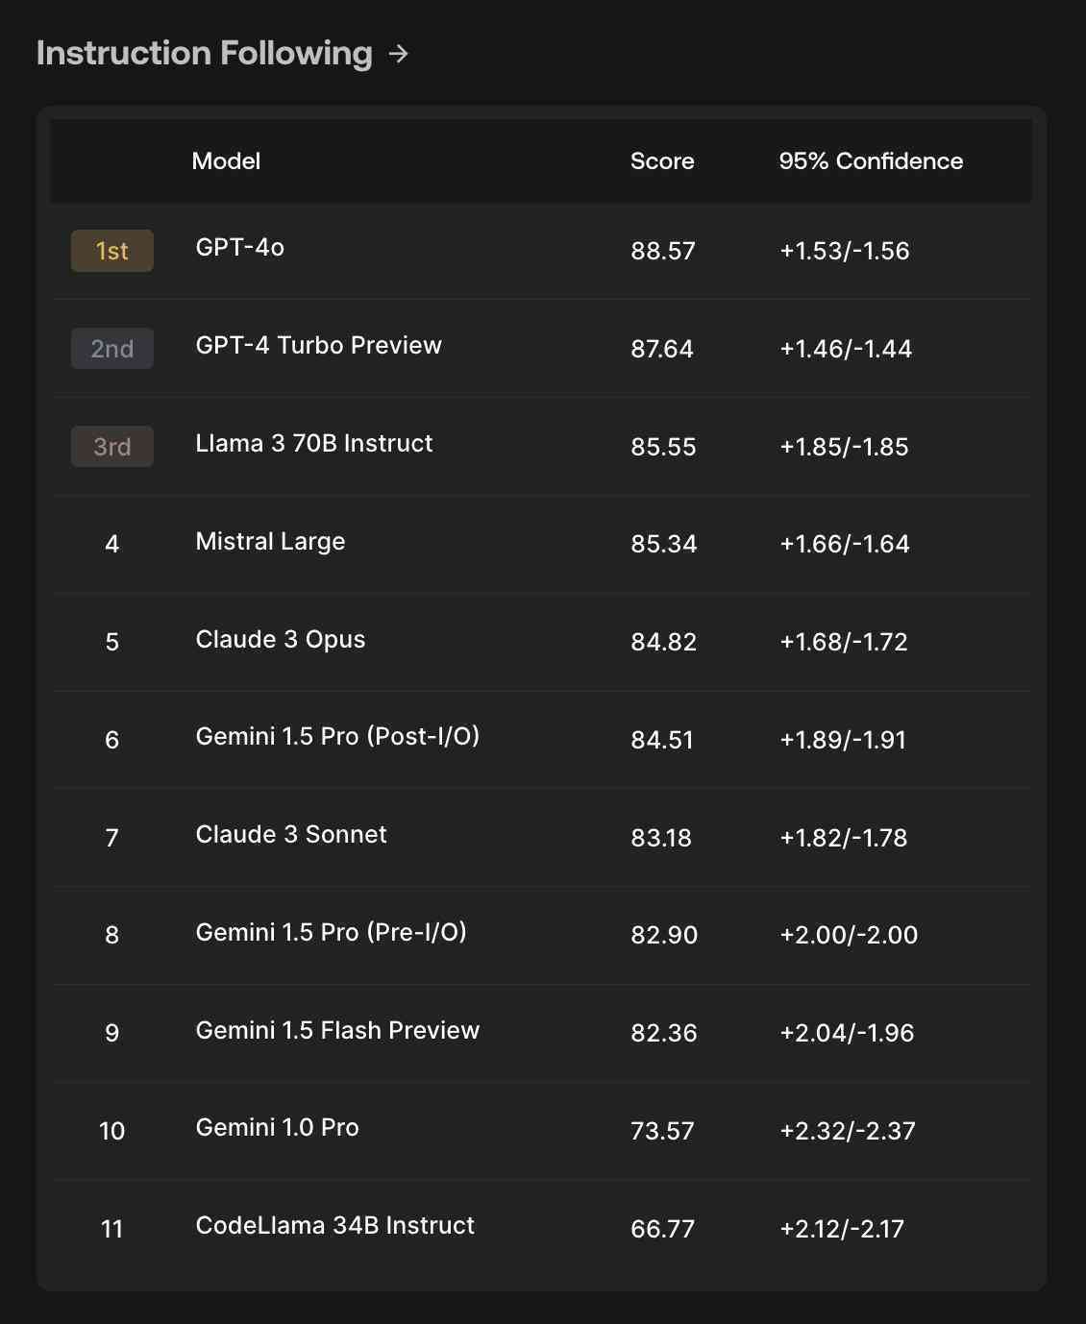Click the 3rd place bronze badge
Screen dimensions: 1086x1324
click(112, 447)
